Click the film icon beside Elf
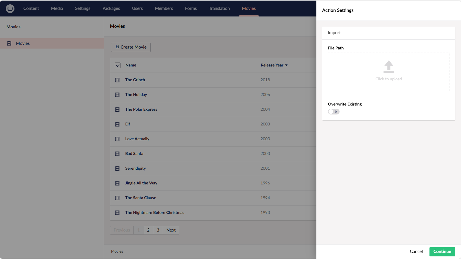This screenshot has height=259, width=461. coord(117,124)
